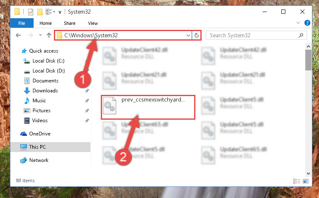Expand the address bar history dropdown
319x198 pixels.
point(188,36)
